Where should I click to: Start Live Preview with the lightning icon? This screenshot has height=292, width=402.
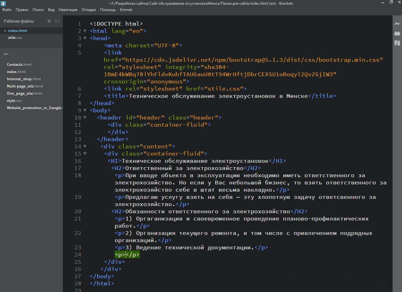tap(397, 24)
